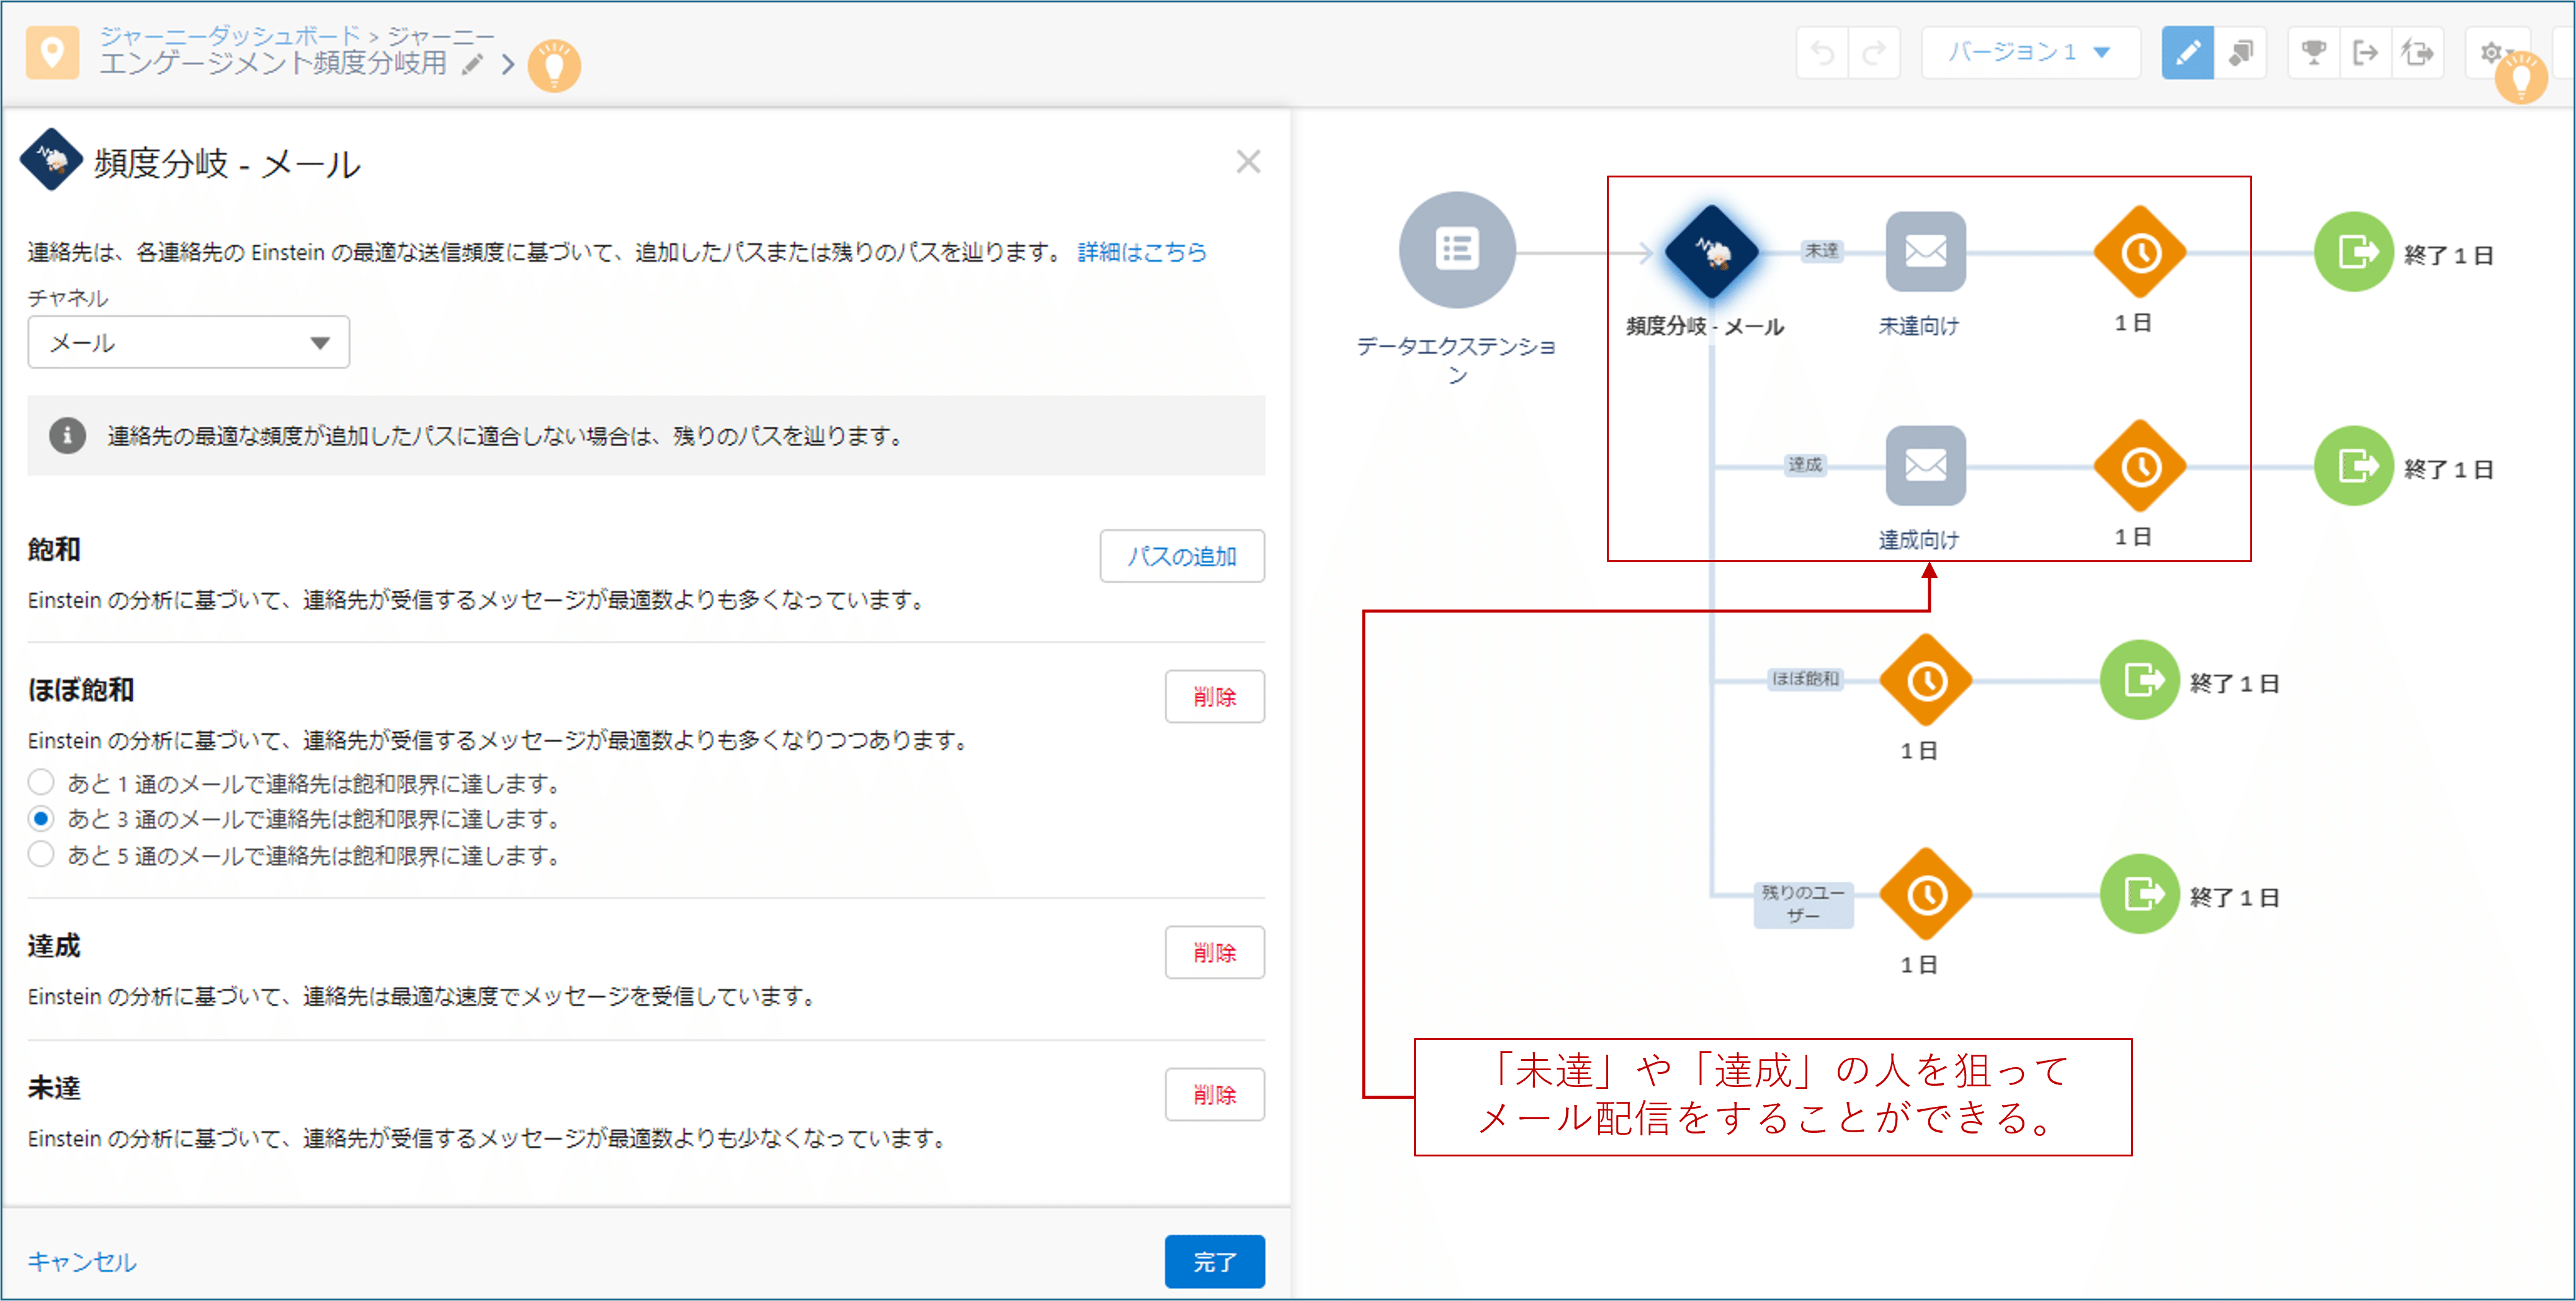Click the undo arrow in toolbar
The width and height of the screenshot is (2576, 1301).
coord(1822,53)
